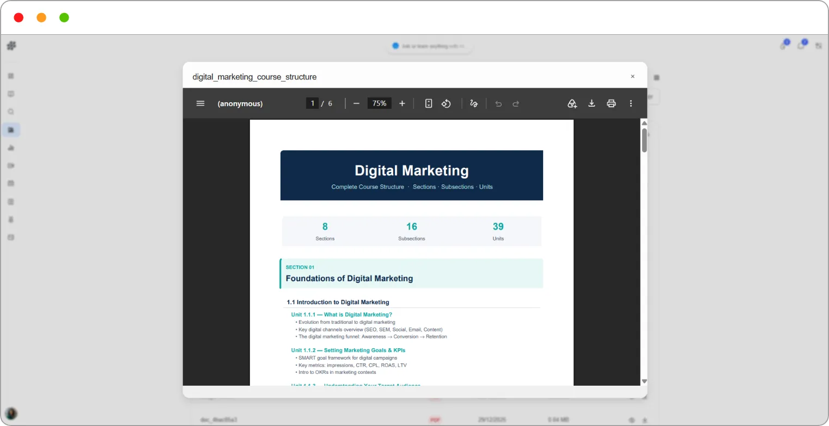Click '1.1 Introduction to Digital Marketing' subsection
The image size is (829, 426).
(x=338, y=302)
